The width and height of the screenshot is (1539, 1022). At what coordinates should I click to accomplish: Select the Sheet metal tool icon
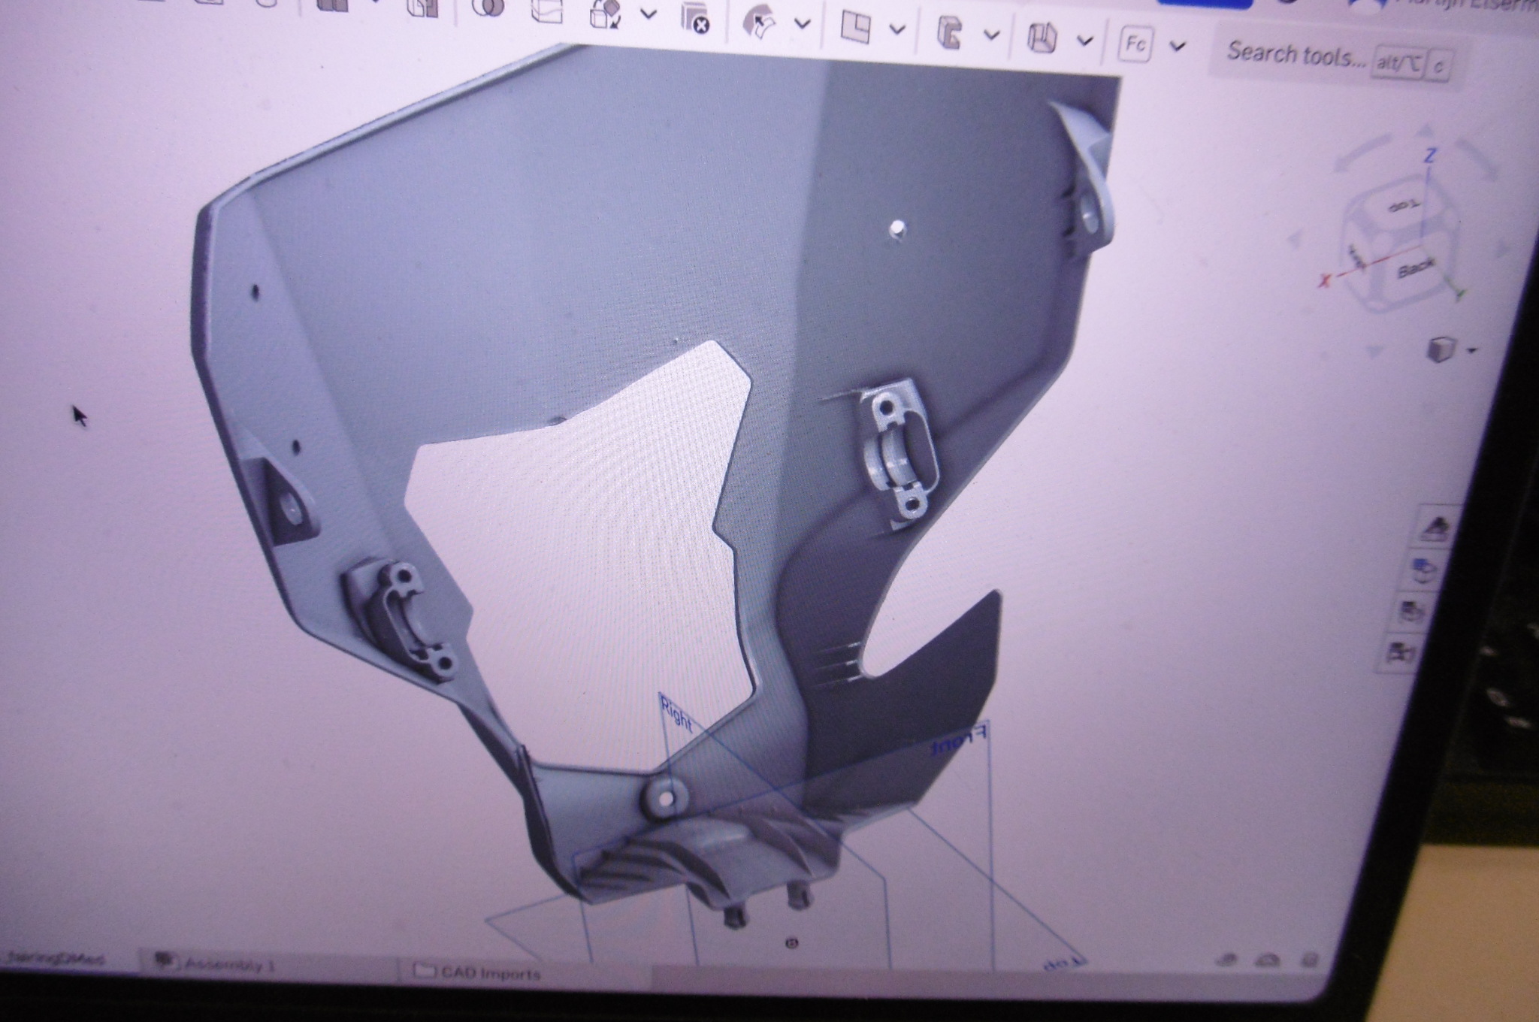click(x=1042, y=37)
